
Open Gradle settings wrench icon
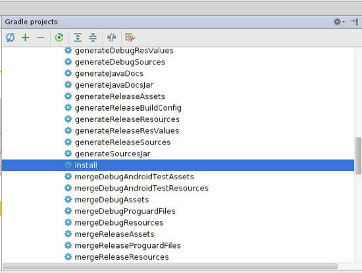[x=130, y=37]
